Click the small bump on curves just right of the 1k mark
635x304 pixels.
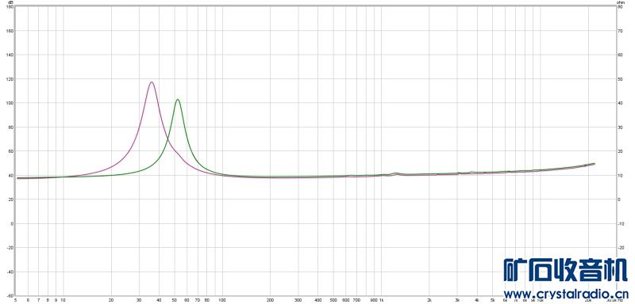(x=395, y=173)
